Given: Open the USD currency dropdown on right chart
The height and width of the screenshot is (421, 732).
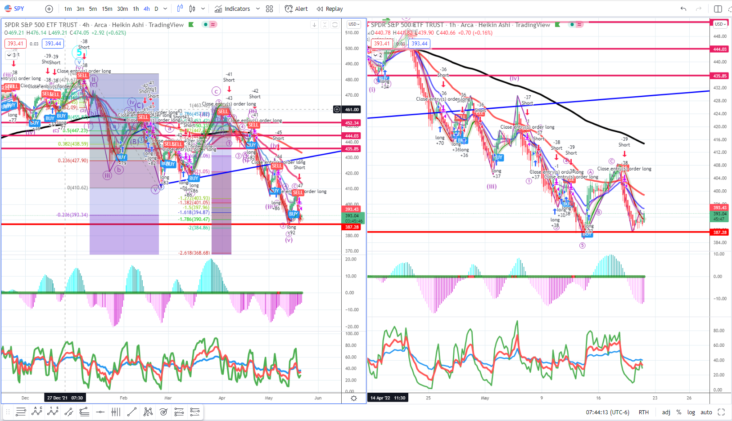Looking at the screenshot, I should 721,24.
